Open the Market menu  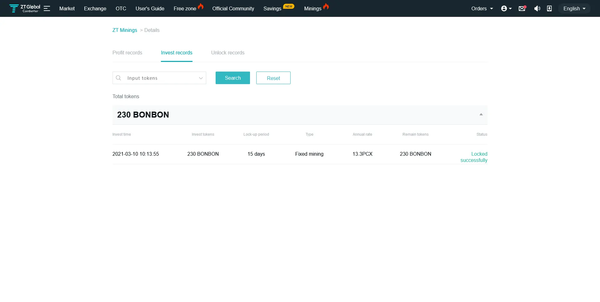(67, 8)
